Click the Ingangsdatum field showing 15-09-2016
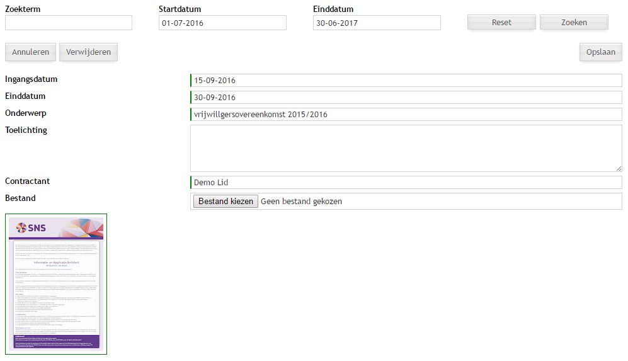The width and height of the screenshot is (628, 361). 406,81
